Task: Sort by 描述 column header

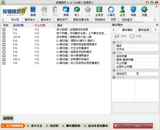Action: [83, 25]
